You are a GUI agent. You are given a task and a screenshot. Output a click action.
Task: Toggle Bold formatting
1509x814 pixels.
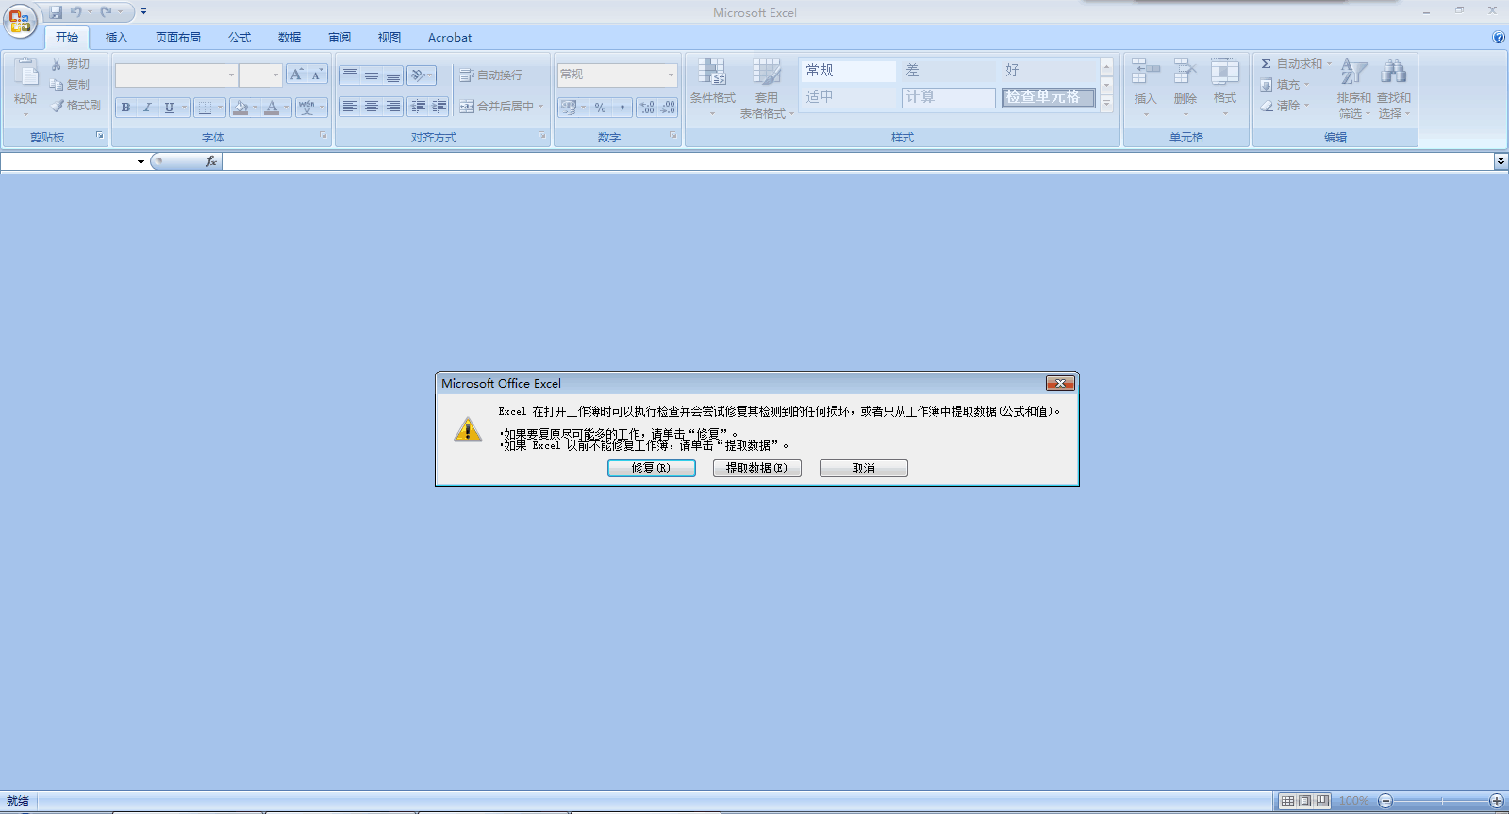[x=125, y=108]
